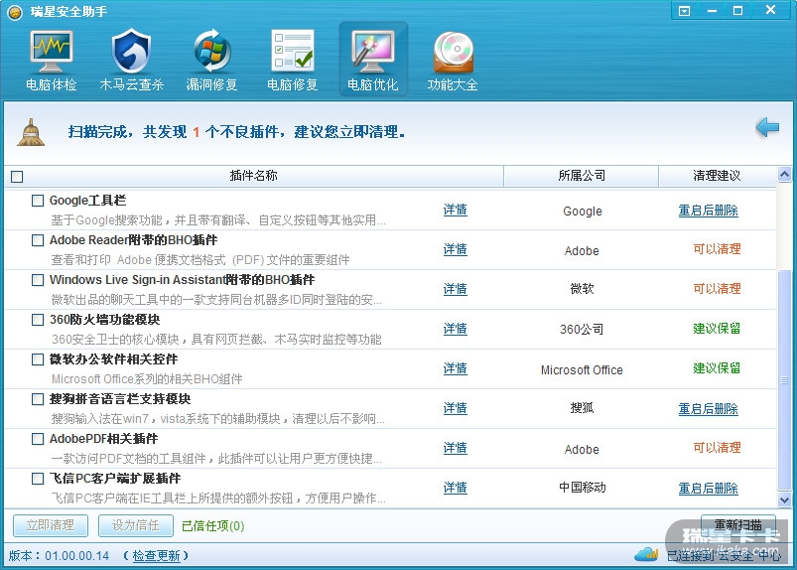The height and width of the screenshot is (570, 797).
Task: Click the version number 01.00.00.14 text
Action: [76, 556]
